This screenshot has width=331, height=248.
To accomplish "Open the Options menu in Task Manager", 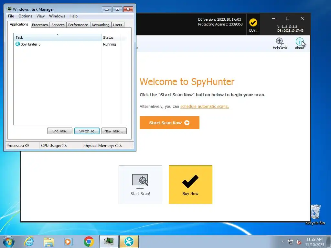I will pyautogui.click(x=25, y=16).
